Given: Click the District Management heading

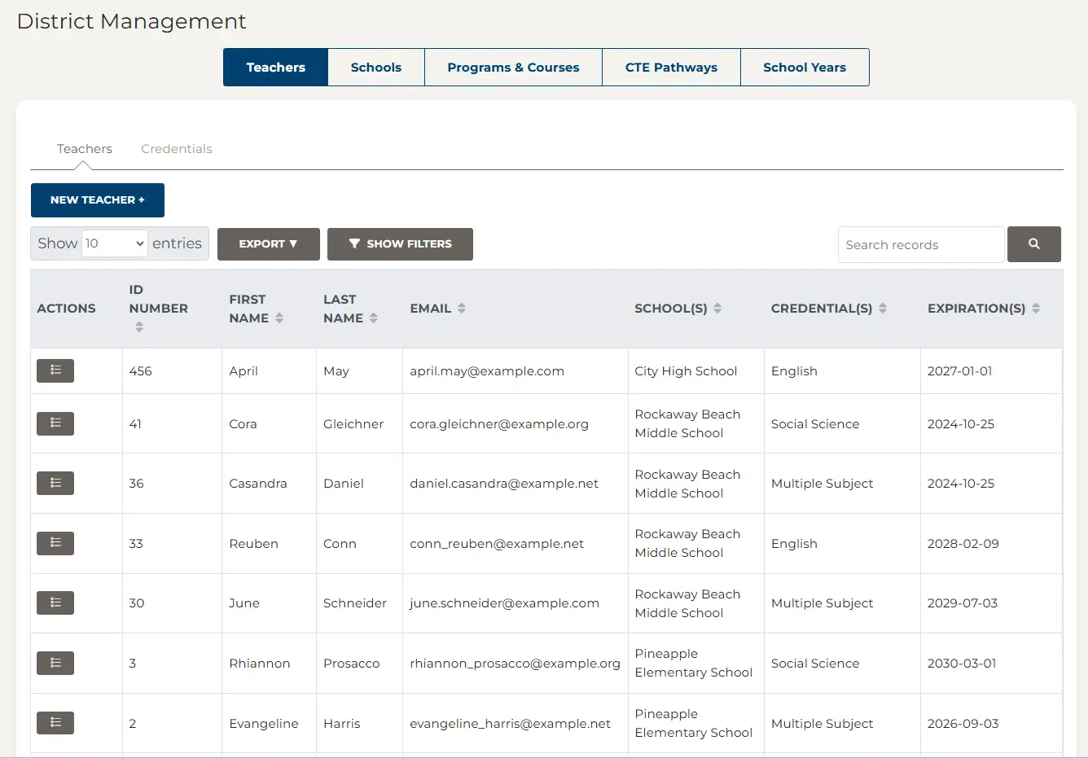Looking at the screenshot, I should tap(131, 21).
